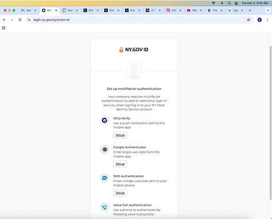Screen dimensions: 272x219
Task: Click the Set up multifactor authentication heading
Action: pyautogui.click(x=134, y=89)
